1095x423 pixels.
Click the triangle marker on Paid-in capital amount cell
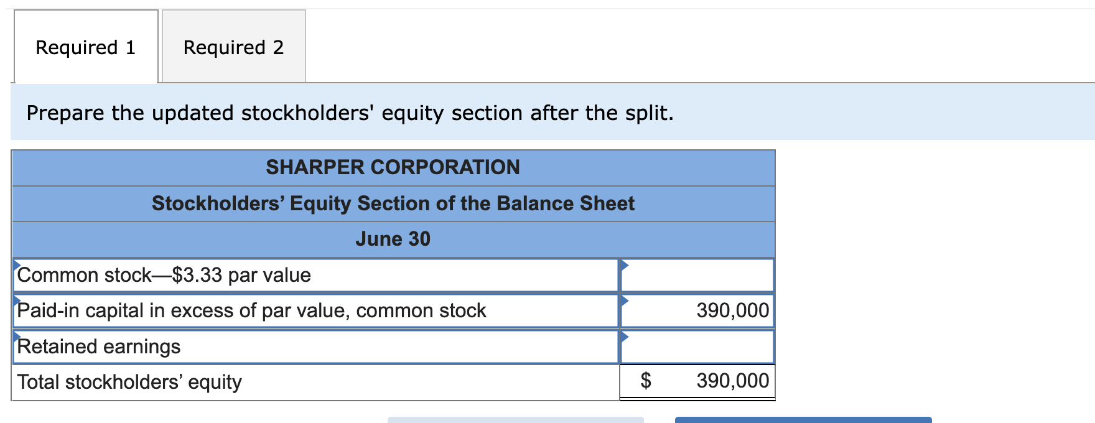[625, 300]
